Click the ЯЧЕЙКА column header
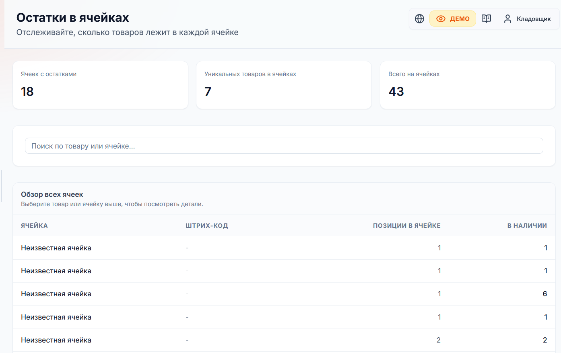The image size is (561, 353). point(34,226)
